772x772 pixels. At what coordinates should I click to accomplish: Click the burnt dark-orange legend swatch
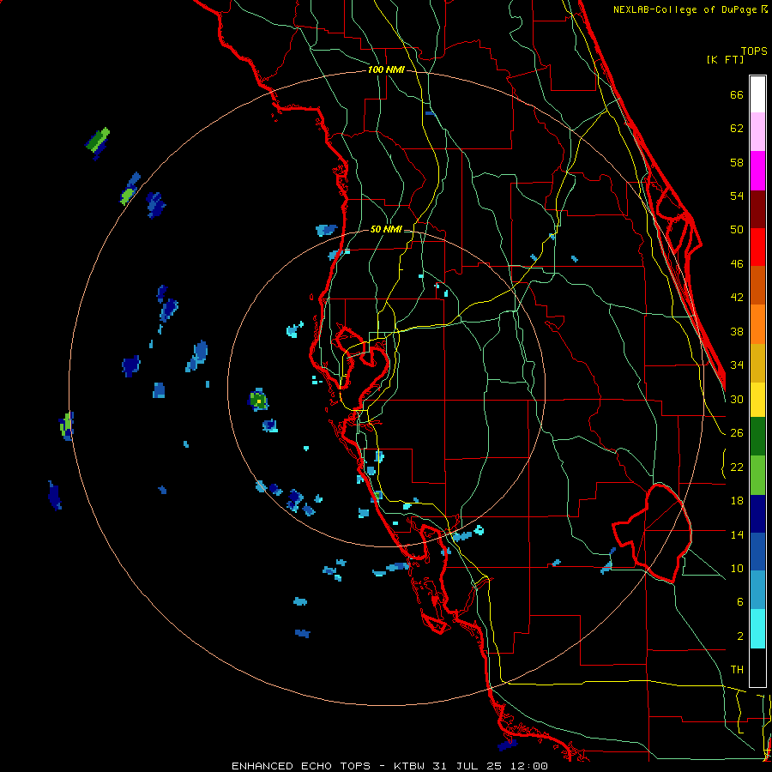757,285
